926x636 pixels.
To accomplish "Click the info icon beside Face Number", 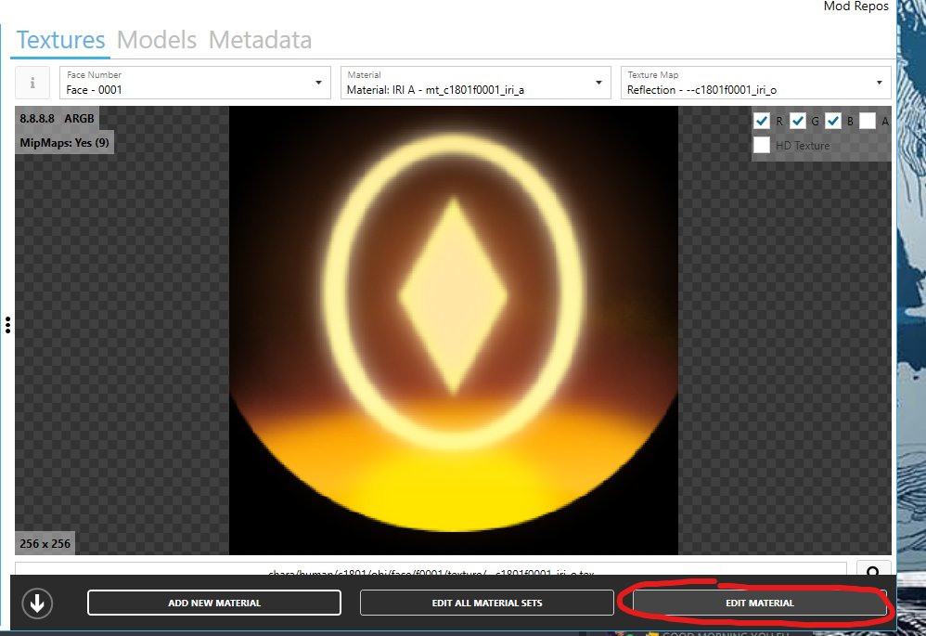I will [32, 83].
